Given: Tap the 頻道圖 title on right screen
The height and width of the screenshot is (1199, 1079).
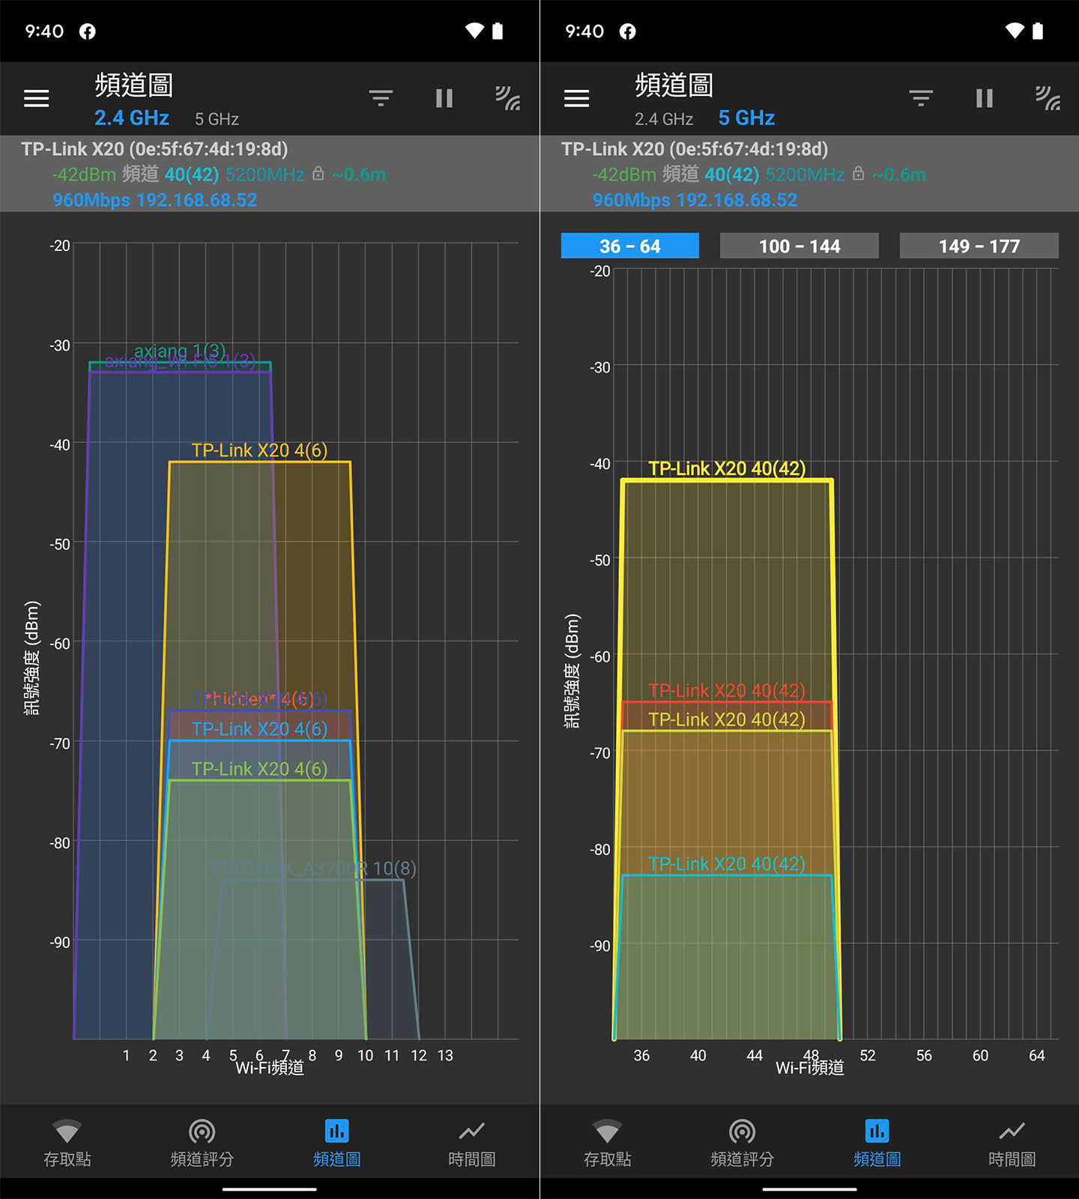Looking at the screenshot, I should [x=674, y=85].
